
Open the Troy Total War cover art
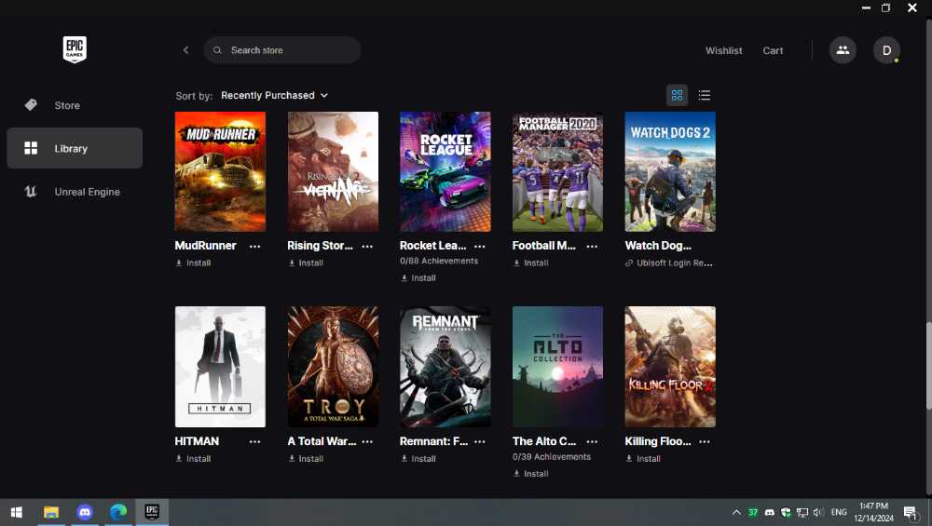point(333,367)
